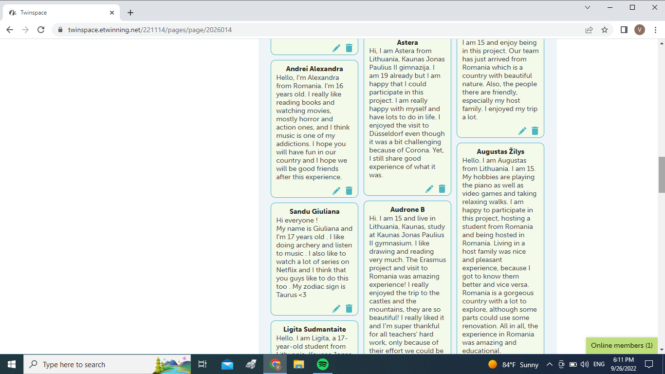Open Online members (1) panel

coord(622,345)
